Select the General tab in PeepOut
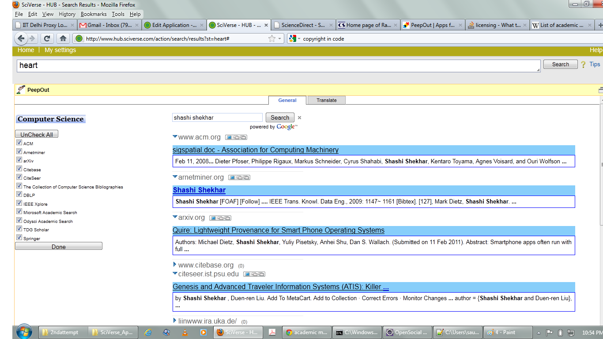Viewport: 603px width, 339px height. tap(287, 100)
